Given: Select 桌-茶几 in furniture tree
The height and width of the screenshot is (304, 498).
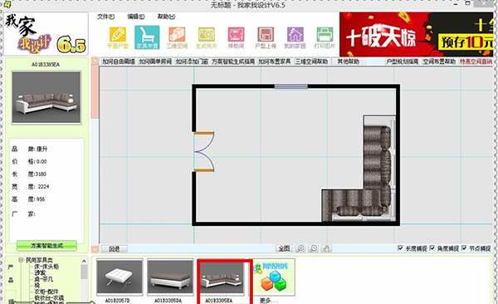Looking at the screenshot, I should tap(43, 279).
